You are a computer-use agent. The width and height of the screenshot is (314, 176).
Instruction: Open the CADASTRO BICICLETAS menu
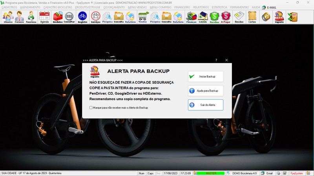(58, 7)
